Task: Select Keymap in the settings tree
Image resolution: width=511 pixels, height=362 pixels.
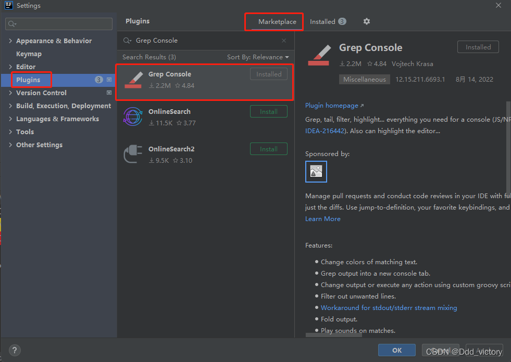Action: click(29, 54)
